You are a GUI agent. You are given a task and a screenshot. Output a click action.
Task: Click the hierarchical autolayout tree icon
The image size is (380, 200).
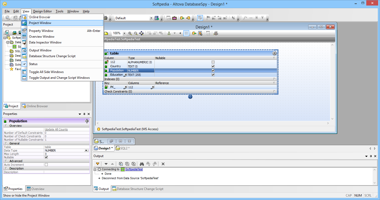[169, 33]
